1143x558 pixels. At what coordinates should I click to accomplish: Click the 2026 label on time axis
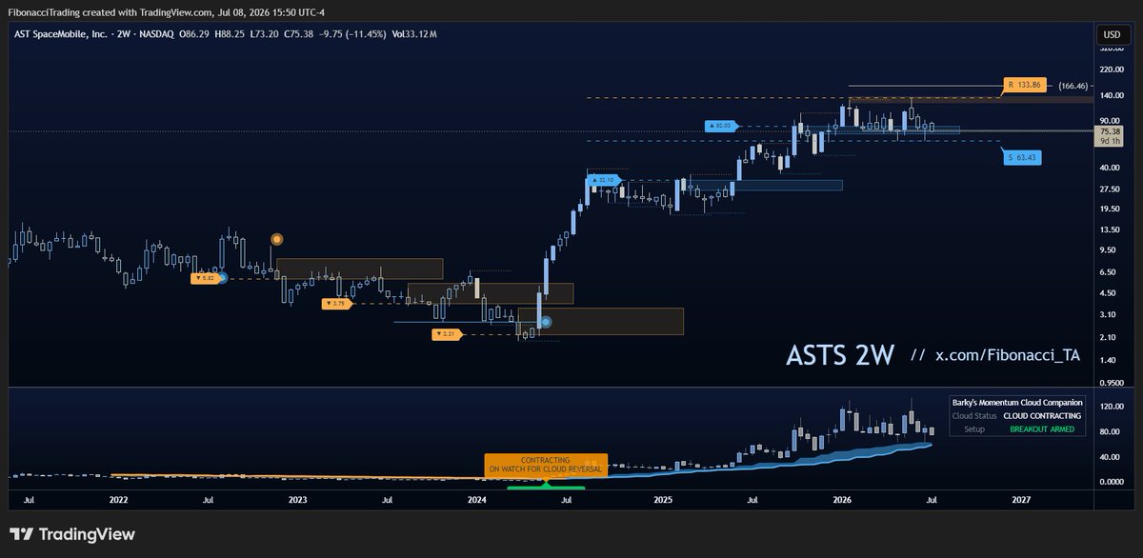coord(841,498)
